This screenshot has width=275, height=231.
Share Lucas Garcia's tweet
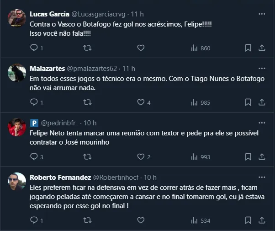[262, 48]
